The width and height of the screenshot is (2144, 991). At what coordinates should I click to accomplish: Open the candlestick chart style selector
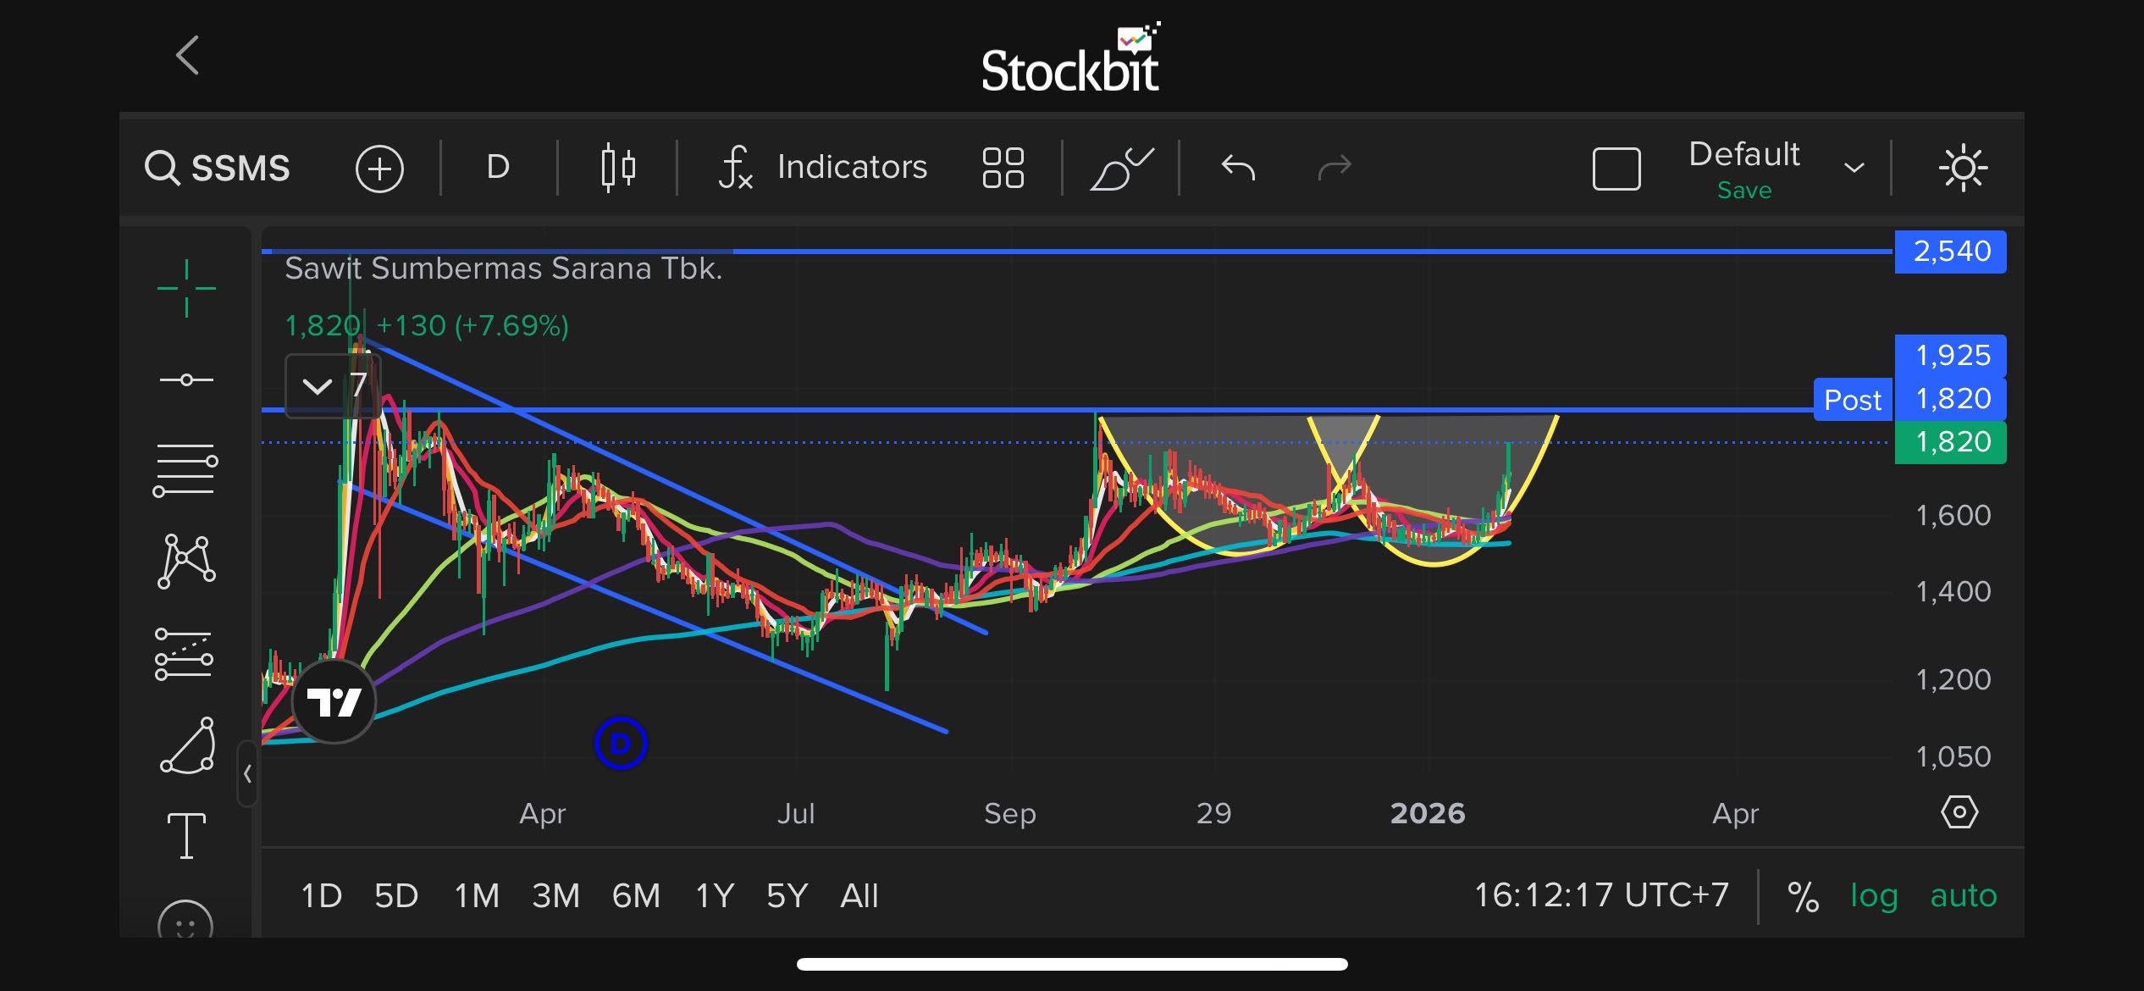tap(618, 168)
